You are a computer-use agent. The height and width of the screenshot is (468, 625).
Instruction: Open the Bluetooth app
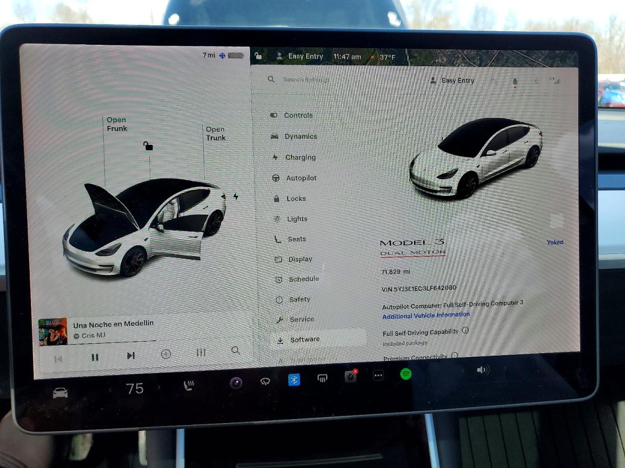pyautogui.click(x=294, y=380)
